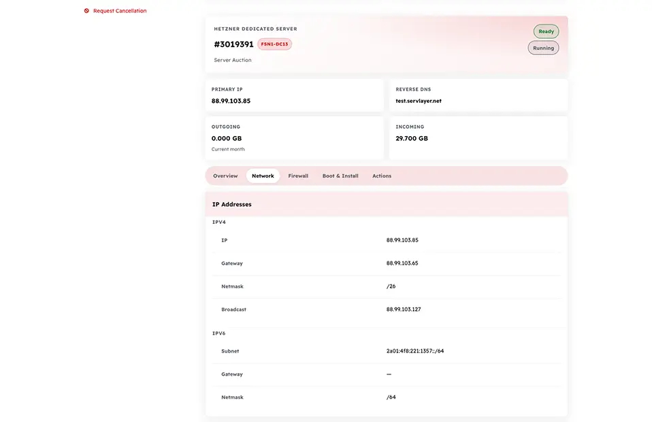This screenshot has width=652, height=422.
Task: Click the Running status badge
Action: coord(543,48)
